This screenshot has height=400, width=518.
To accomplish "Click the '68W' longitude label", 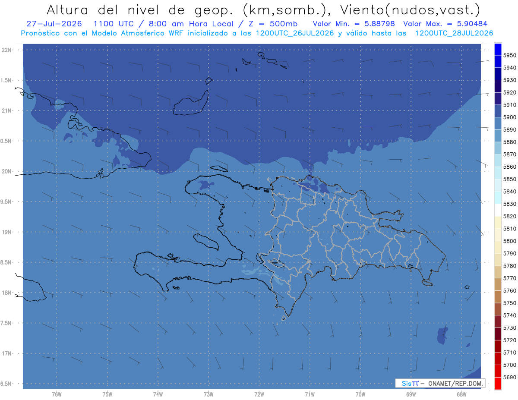I will pyautogui.click(x=461, y=394).
